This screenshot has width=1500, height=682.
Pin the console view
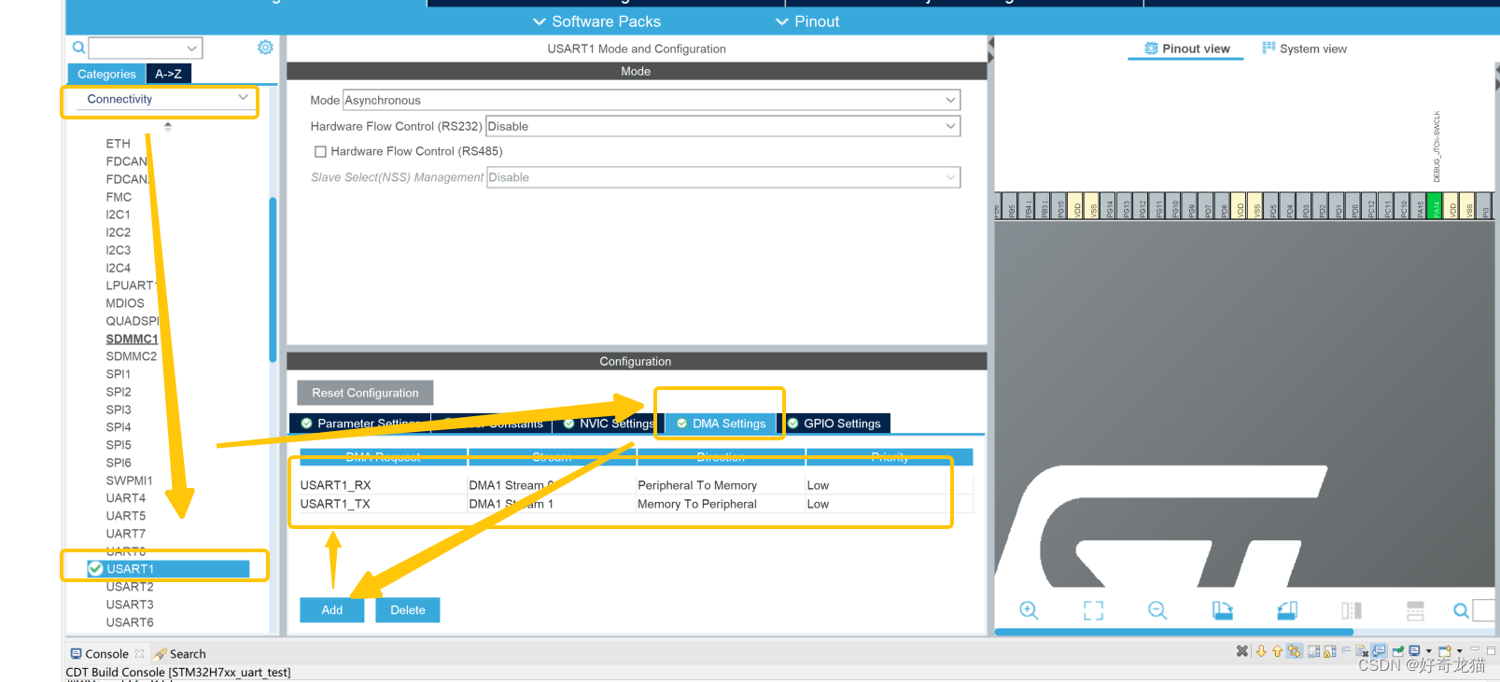pyautogui.click(x=1397, y=651)
